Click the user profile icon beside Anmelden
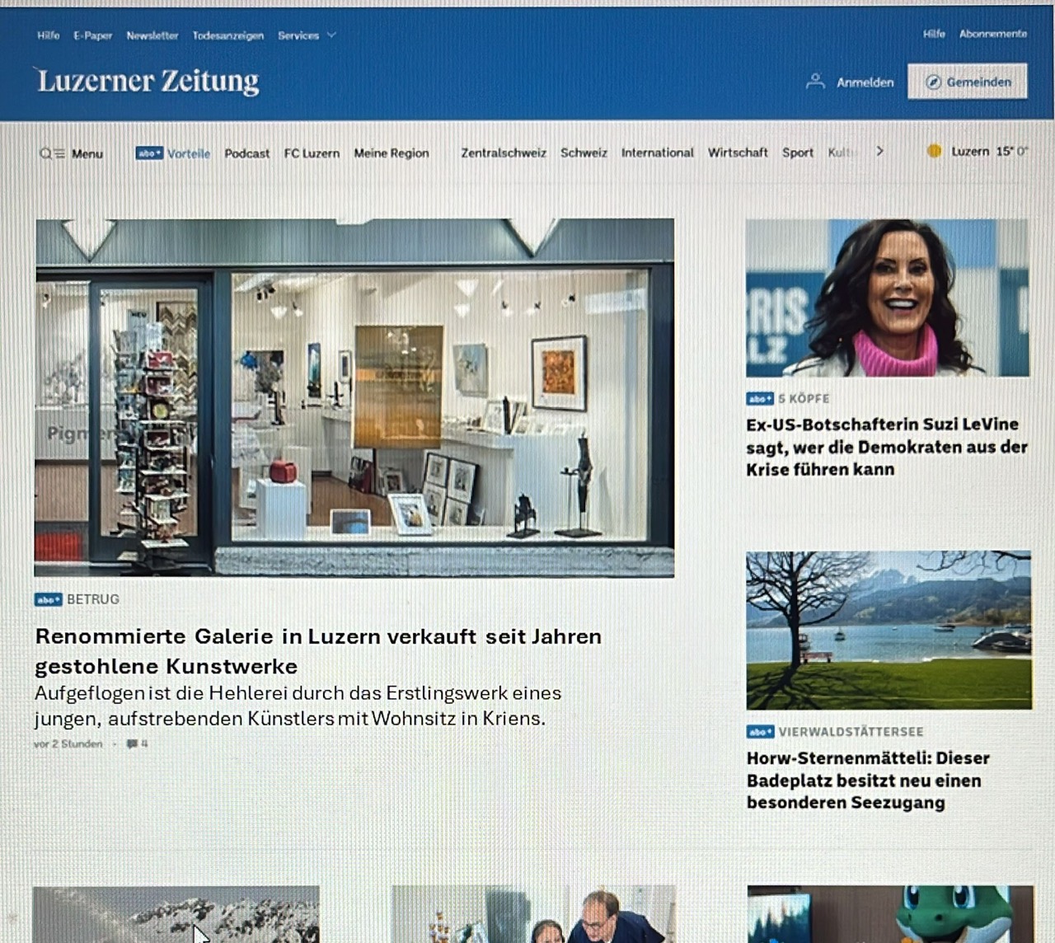The image size is (1055, 943). click(x=815, y=82)
